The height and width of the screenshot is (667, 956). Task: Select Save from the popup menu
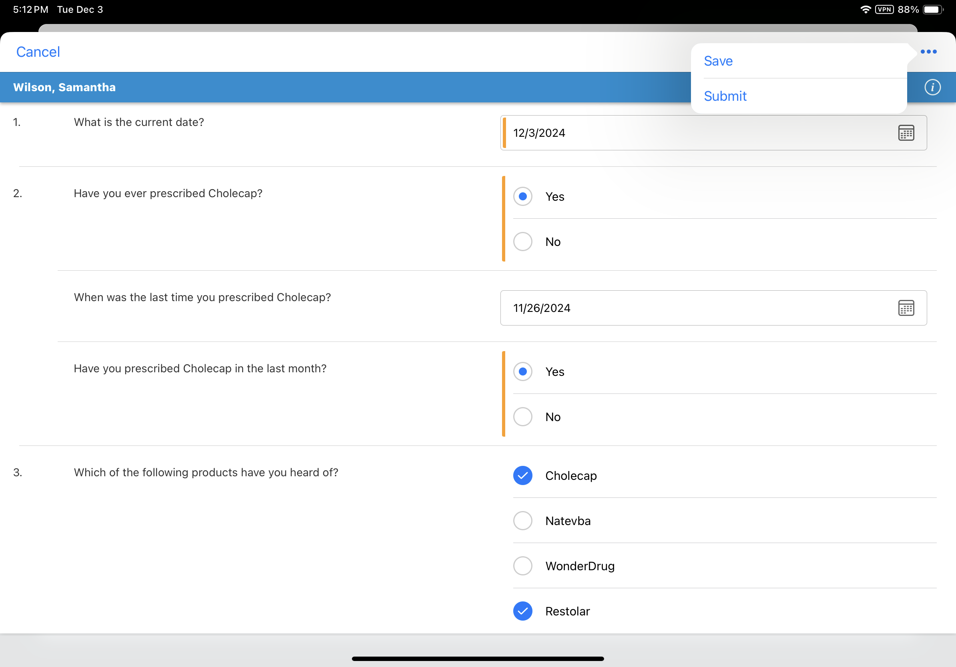[x=718, y=61]
